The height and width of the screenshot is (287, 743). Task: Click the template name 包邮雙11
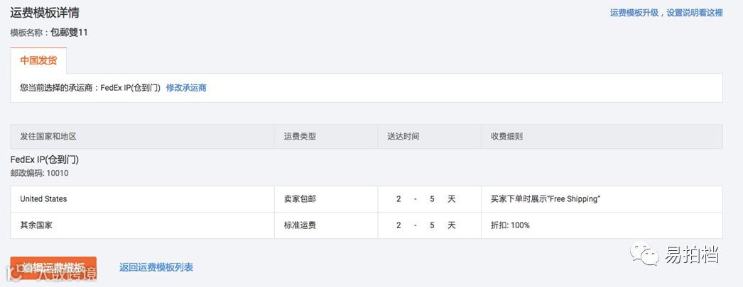(x=69, y=33)
